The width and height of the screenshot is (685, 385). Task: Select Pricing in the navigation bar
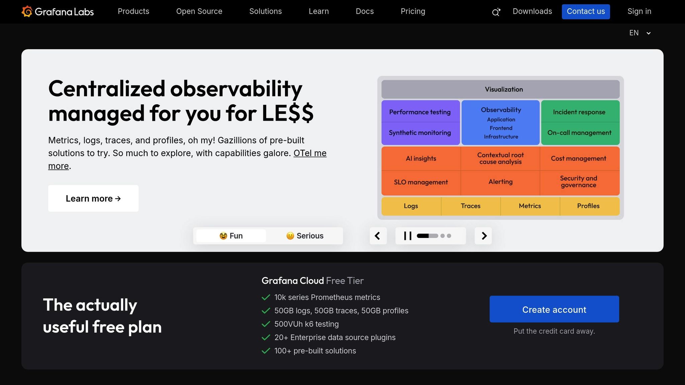(x=413, y=11)
